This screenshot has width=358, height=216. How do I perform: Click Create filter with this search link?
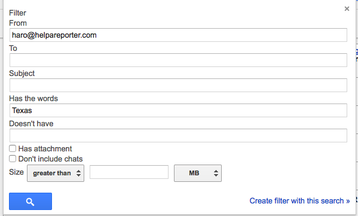(299, 201)
